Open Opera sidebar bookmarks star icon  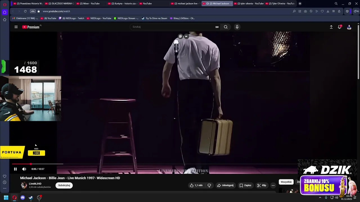coord(4,20)
